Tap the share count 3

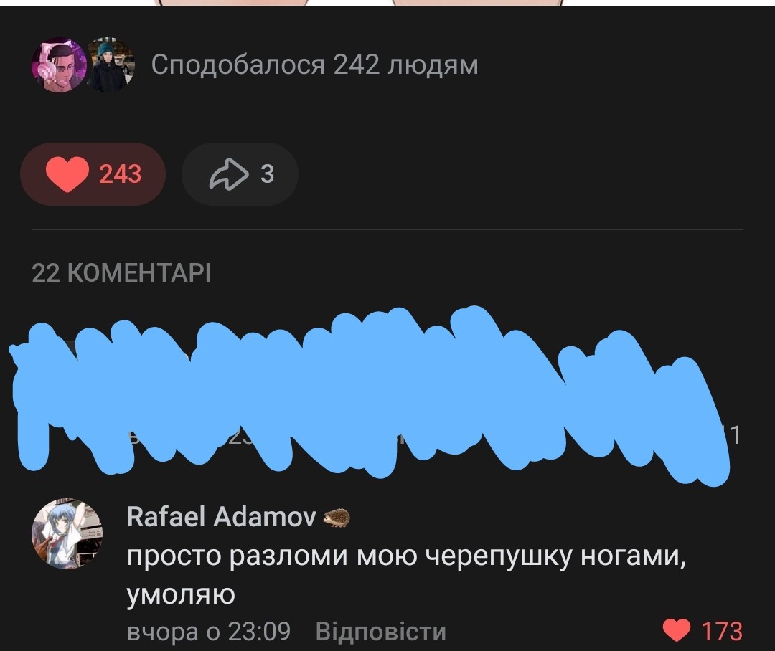pyautogui.click(x=267, y=174)
